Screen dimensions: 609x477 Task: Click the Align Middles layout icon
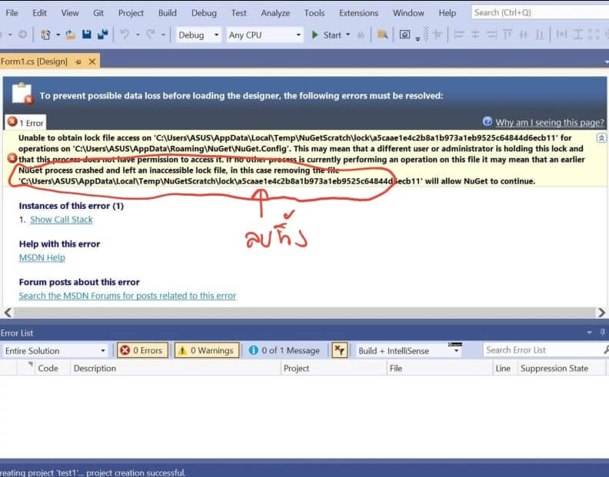coord(524,35)
